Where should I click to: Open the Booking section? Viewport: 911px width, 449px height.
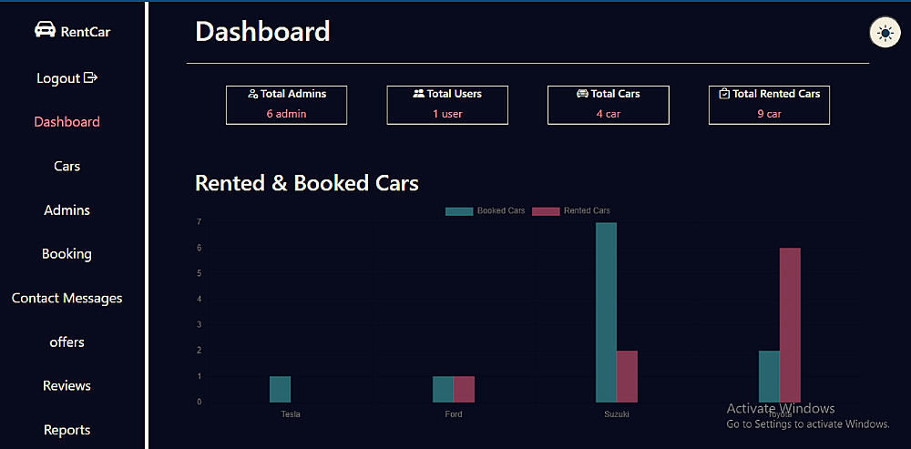67,254
